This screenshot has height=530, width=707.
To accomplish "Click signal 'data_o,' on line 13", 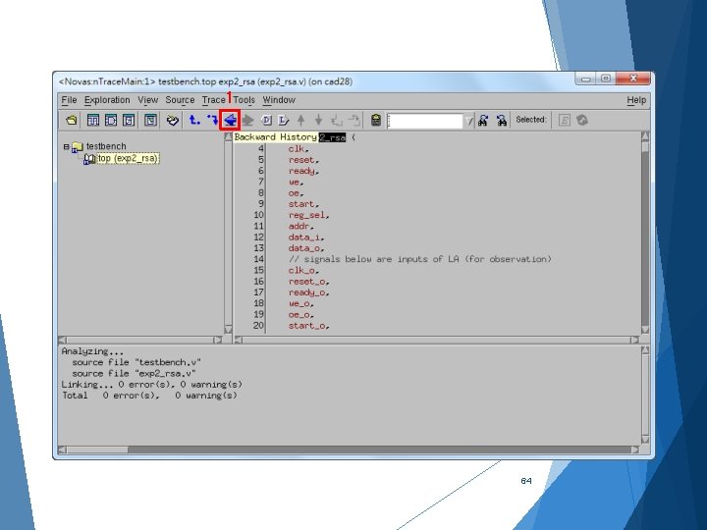I will [306, 248].
